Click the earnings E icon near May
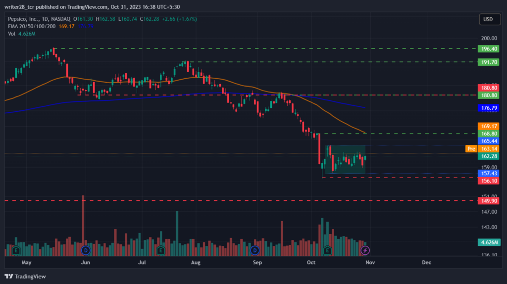This screenshot has width=507, height=284. pos(16,250)
